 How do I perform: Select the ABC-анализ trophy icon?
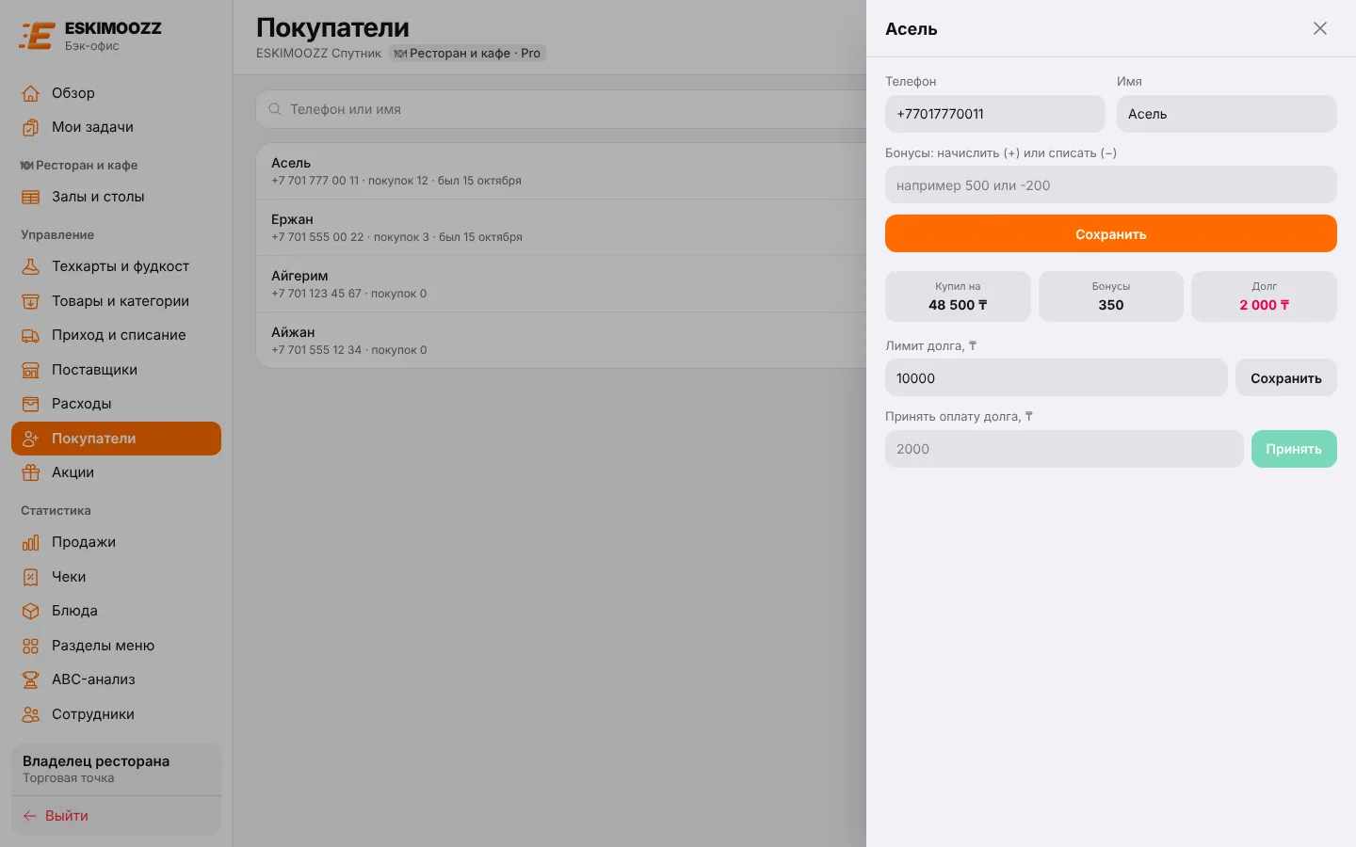pos(31,679)
